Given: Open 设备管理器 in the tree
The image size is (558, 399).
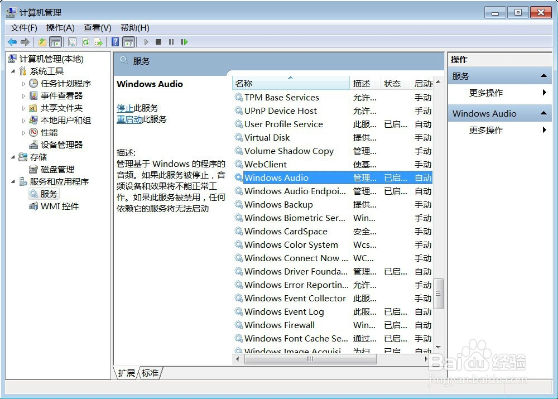Looking at the screenshot, I should tap(61, 145).
